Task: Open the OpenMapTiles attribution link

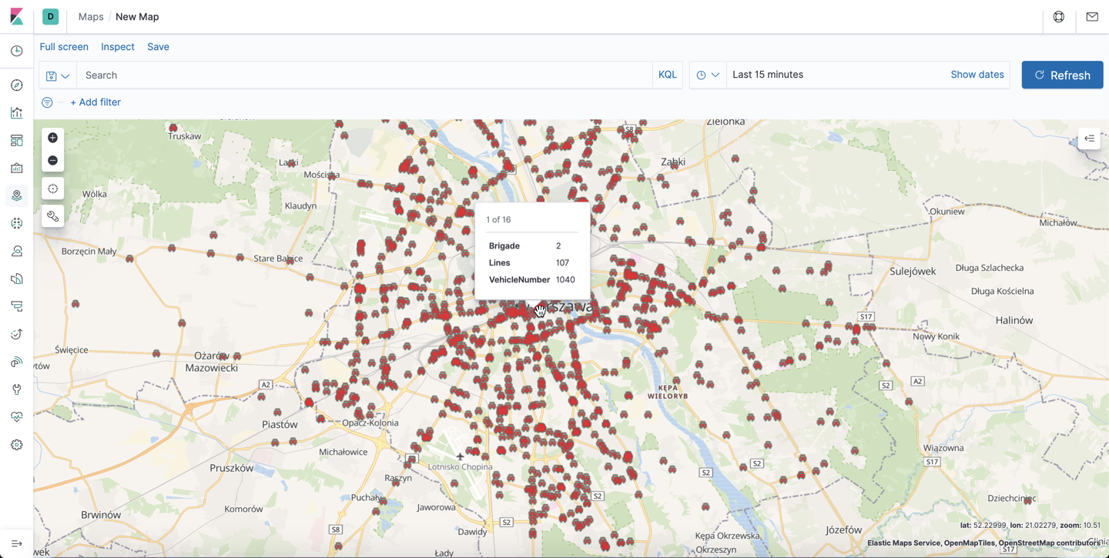Action: pyautogui.click(x=970, y=543)
